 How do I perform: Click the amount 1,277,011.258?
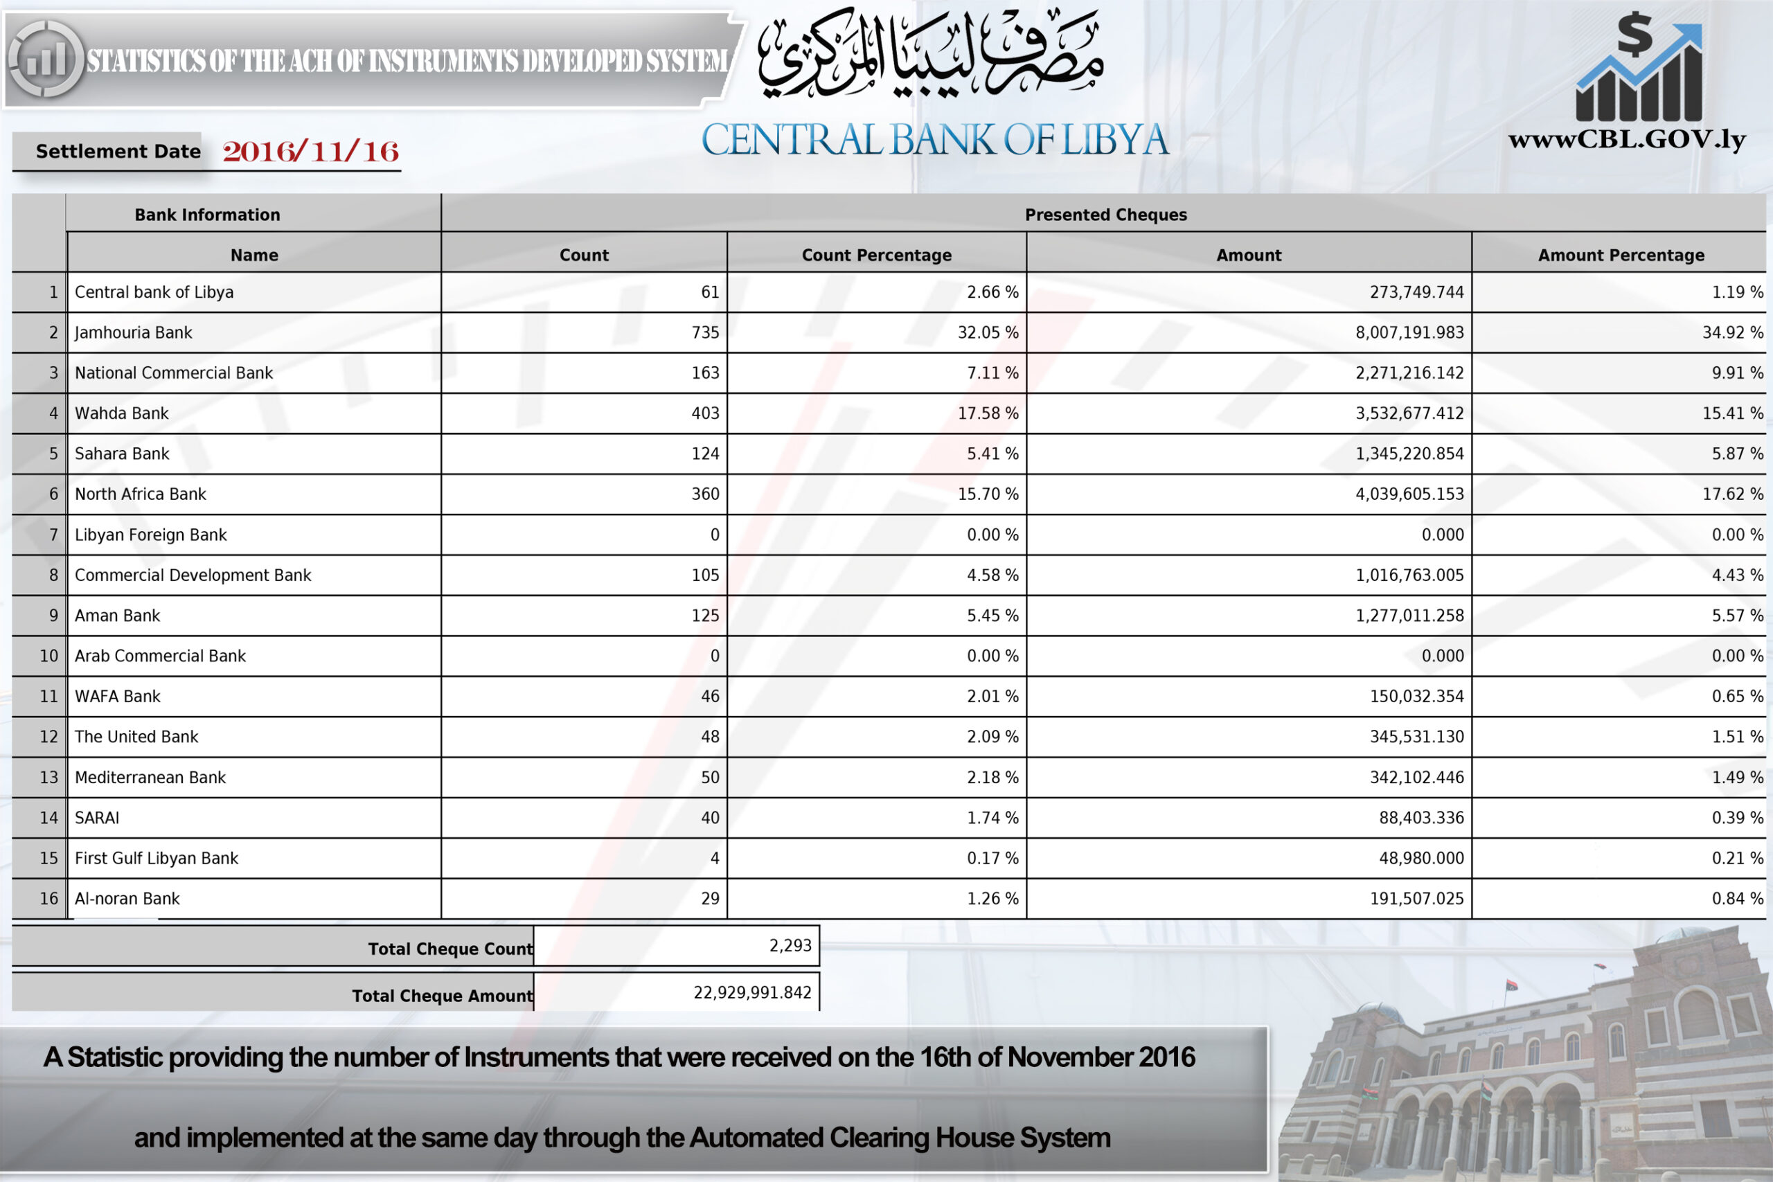(x=1409, y=616)
